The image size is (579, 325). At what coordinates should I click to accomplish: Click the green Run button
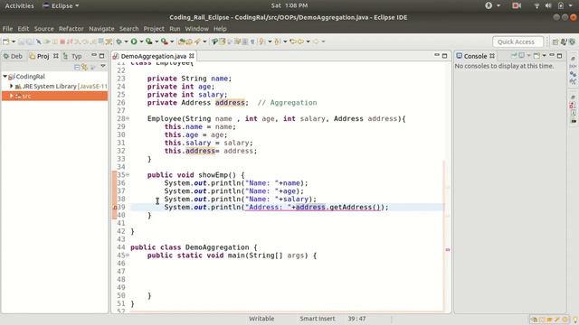click(134, 42)
